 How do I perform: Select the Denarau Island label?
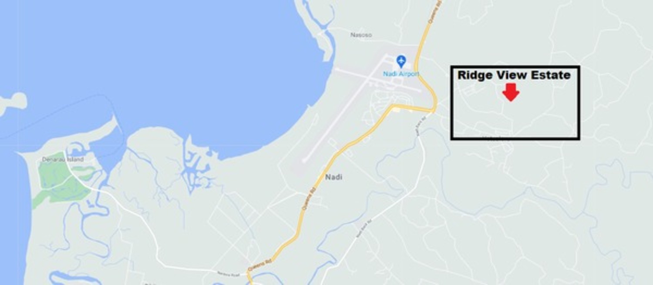point(63,160)
